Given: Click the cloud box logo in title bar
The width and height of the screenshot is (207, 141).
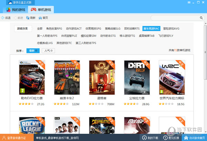Looking at the screenshot, I should point(10,2).
